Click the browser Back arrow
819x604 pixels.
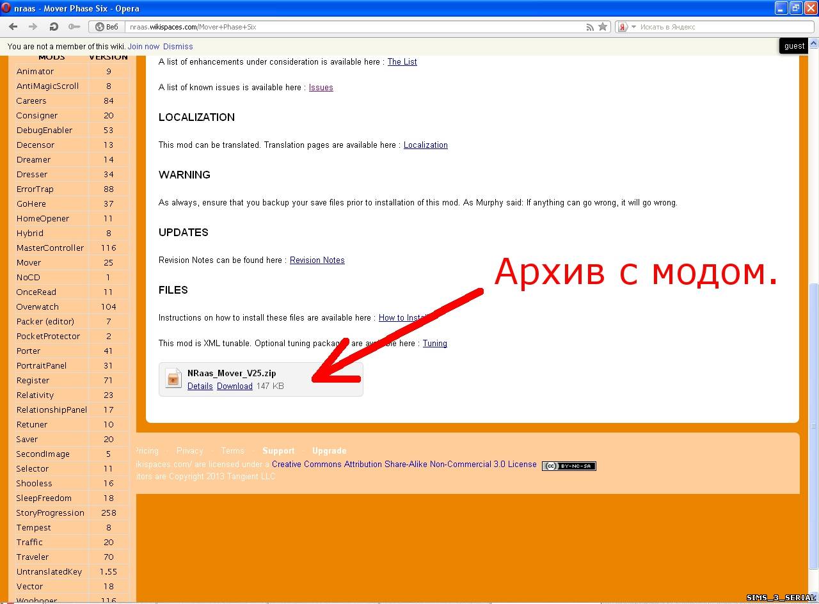coord(13,27)
